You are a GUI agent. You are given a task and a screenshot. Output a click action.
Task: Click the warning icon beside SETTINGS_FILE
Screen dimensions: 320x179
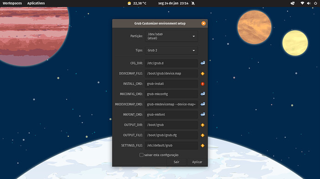click(203, 145)
